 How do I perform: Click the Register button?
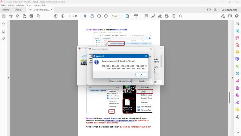tap(142, 81)
